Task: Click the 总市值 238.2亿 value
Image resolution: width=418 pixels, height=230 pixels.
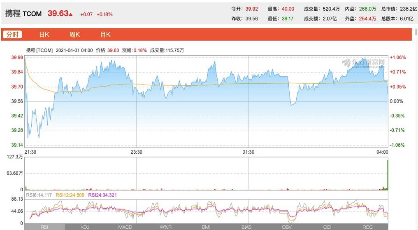Action: coord(409,9)
